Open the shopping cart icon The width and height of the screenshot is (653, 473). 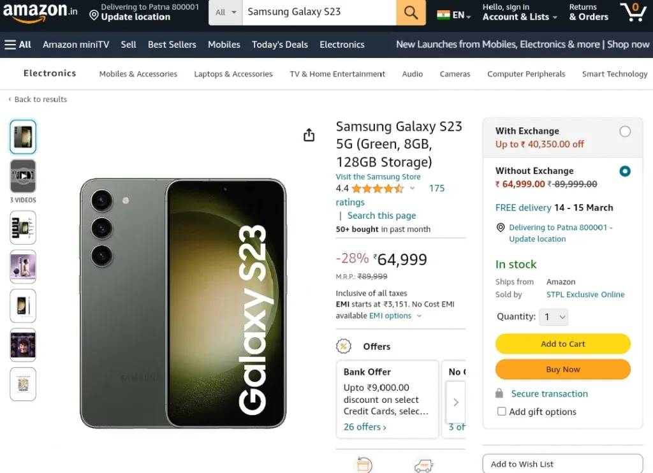633,11
